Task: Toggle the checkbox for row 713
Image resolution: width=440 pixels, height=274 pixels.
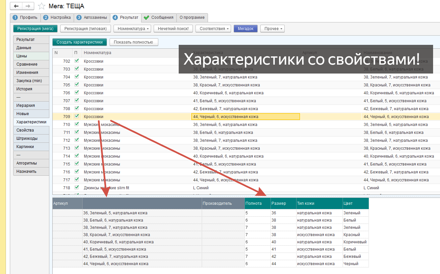Action: click(77, 148)
